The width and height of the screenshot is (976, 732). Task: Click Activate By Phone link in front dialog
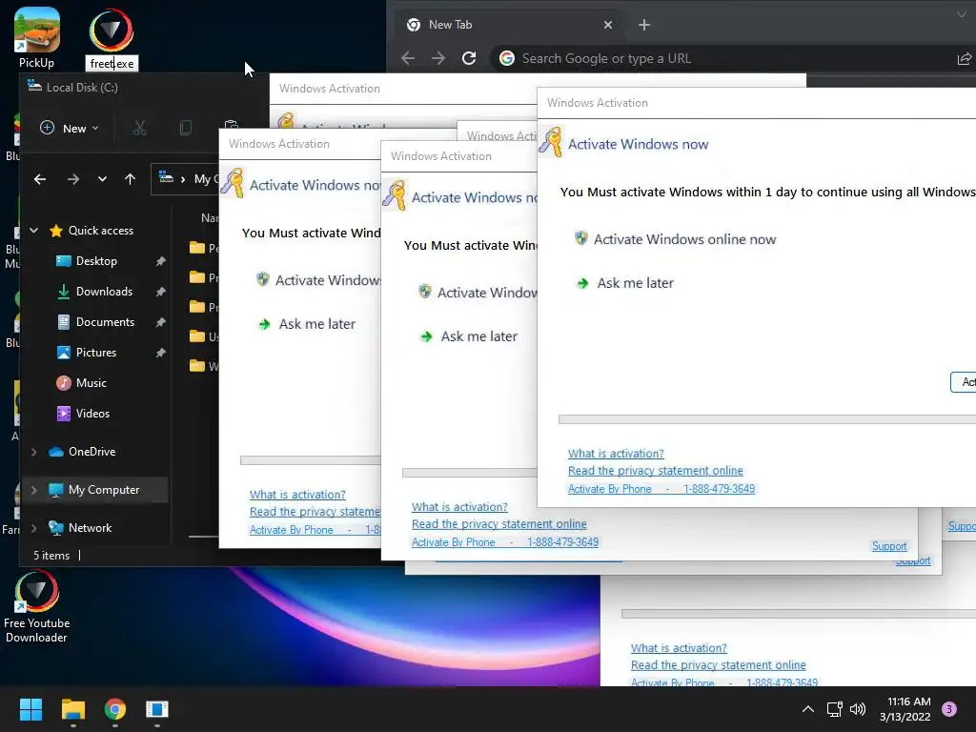[661, 489]
